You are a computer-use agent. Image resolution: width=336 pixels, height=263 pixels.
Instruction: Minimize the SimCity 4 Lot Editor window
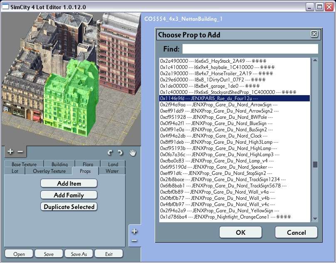tap(309, 7)
